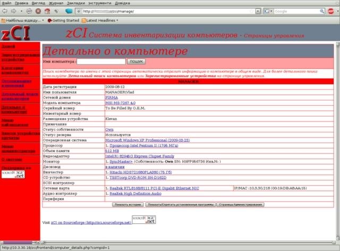
Task: Open the Файл menu
Action: 6,3
